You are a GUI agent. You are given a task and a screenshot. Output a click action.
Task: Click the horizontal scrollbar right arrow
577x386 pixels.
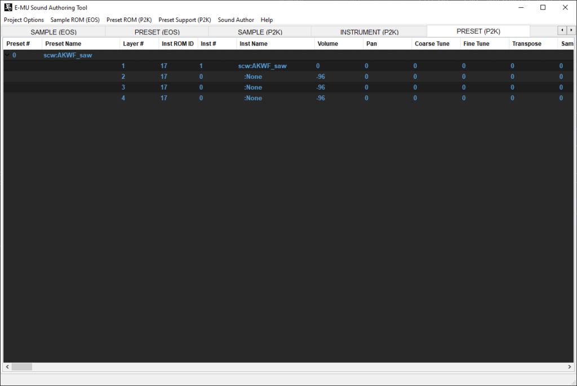pyautogui.click(x=569, y=367)
